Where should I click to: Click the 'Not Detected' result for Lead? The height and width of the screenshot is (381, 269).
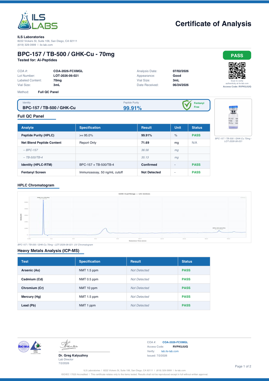pos(140,305)
